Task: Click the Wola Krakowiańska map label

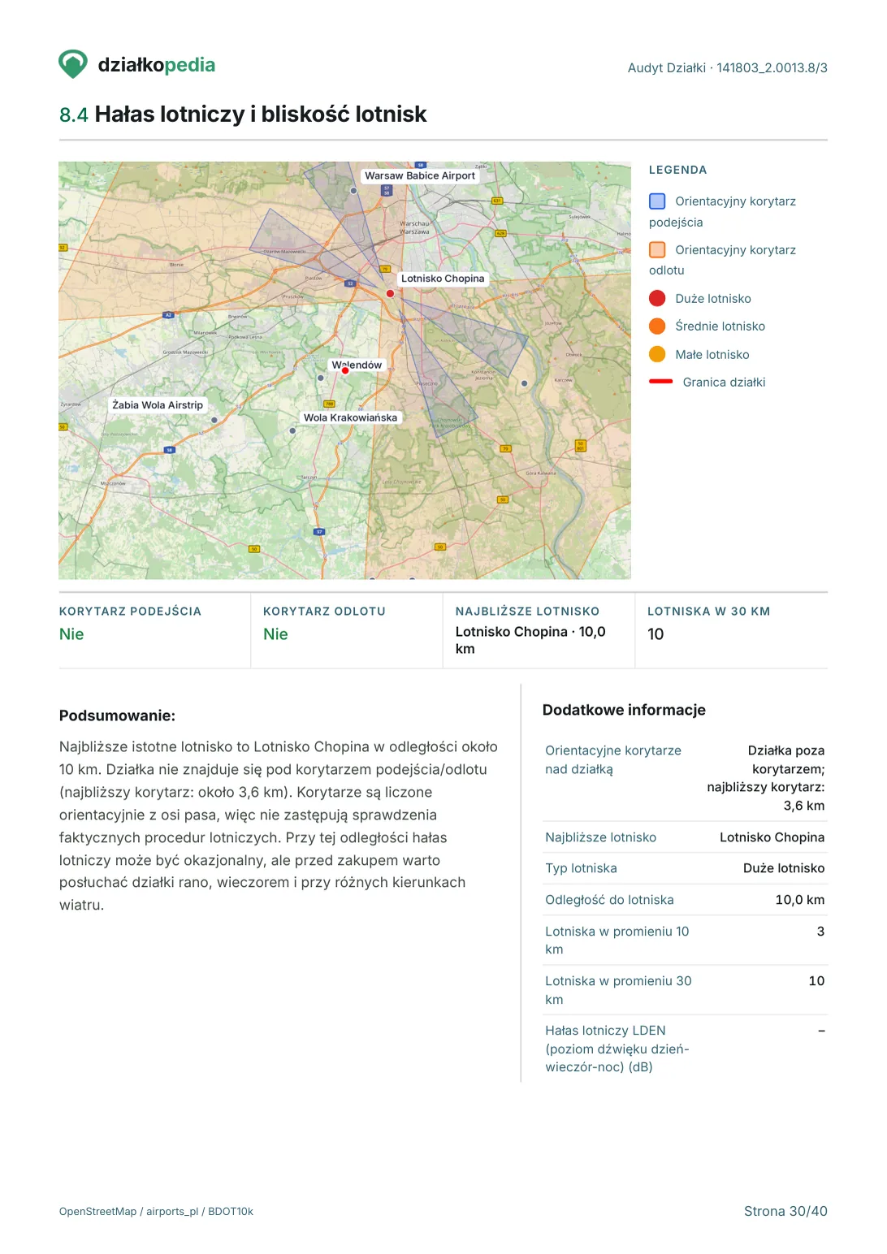Action: (x=351, y=417)
